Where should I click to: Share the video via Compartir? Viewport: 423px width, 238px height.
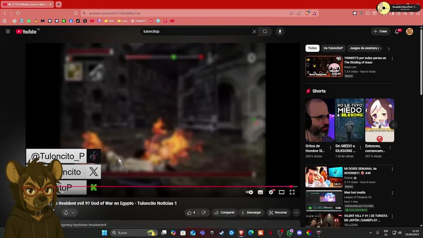pyautogui.click(x=224, y=213)
